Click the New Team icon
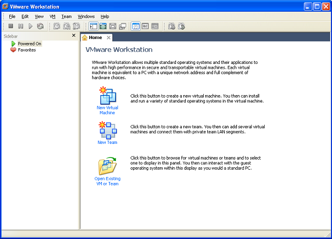The width and height of the screenshot is (332, 239). pos(108,130)
